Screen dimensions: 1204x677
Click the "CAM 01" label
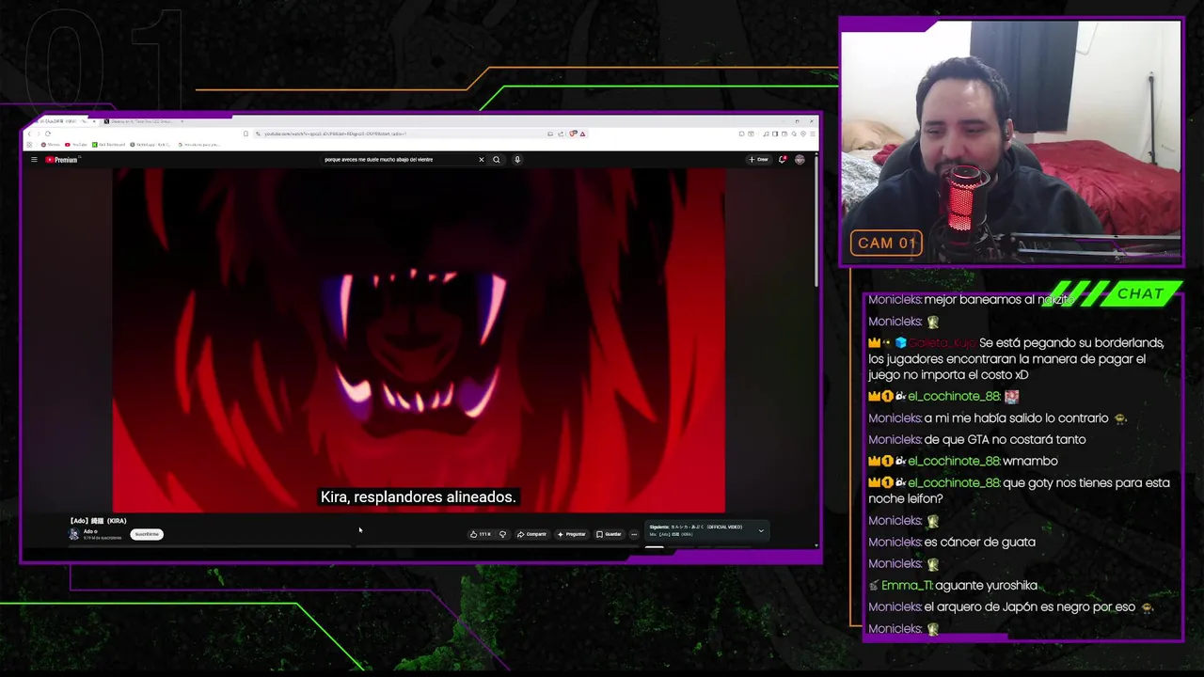click(885, 244)
